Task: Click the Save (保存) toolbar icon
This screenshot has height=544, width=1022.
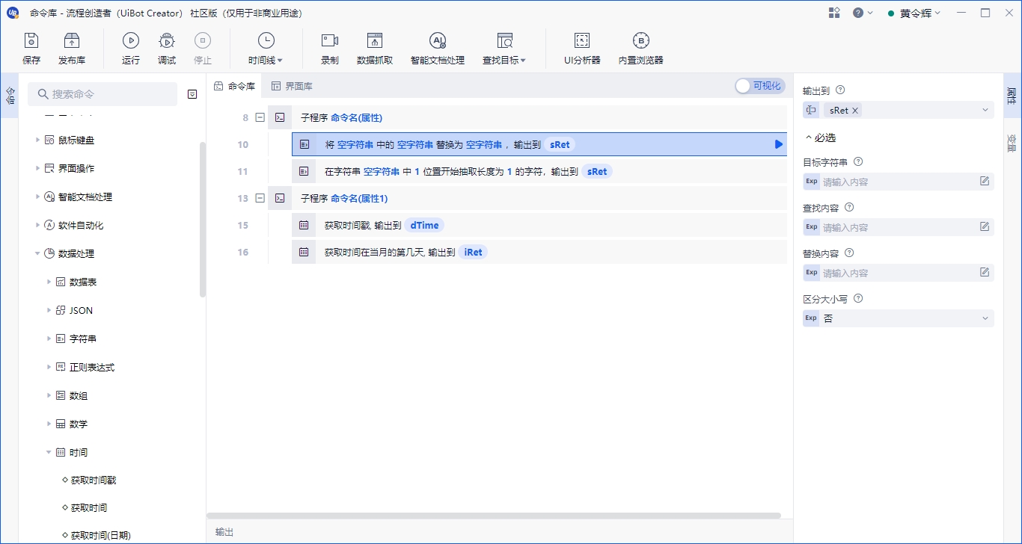Action: (31, 49)
